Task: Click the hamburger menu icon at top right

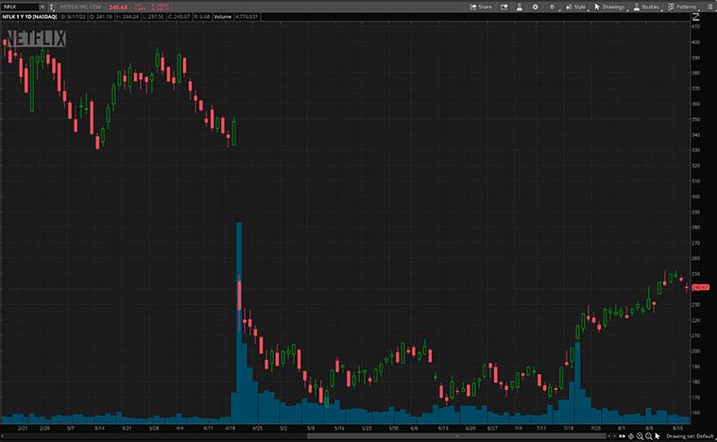Action: pos(710,7)
